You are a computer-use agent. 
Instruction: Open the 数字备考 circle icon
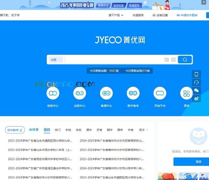[x=133, y=93]
